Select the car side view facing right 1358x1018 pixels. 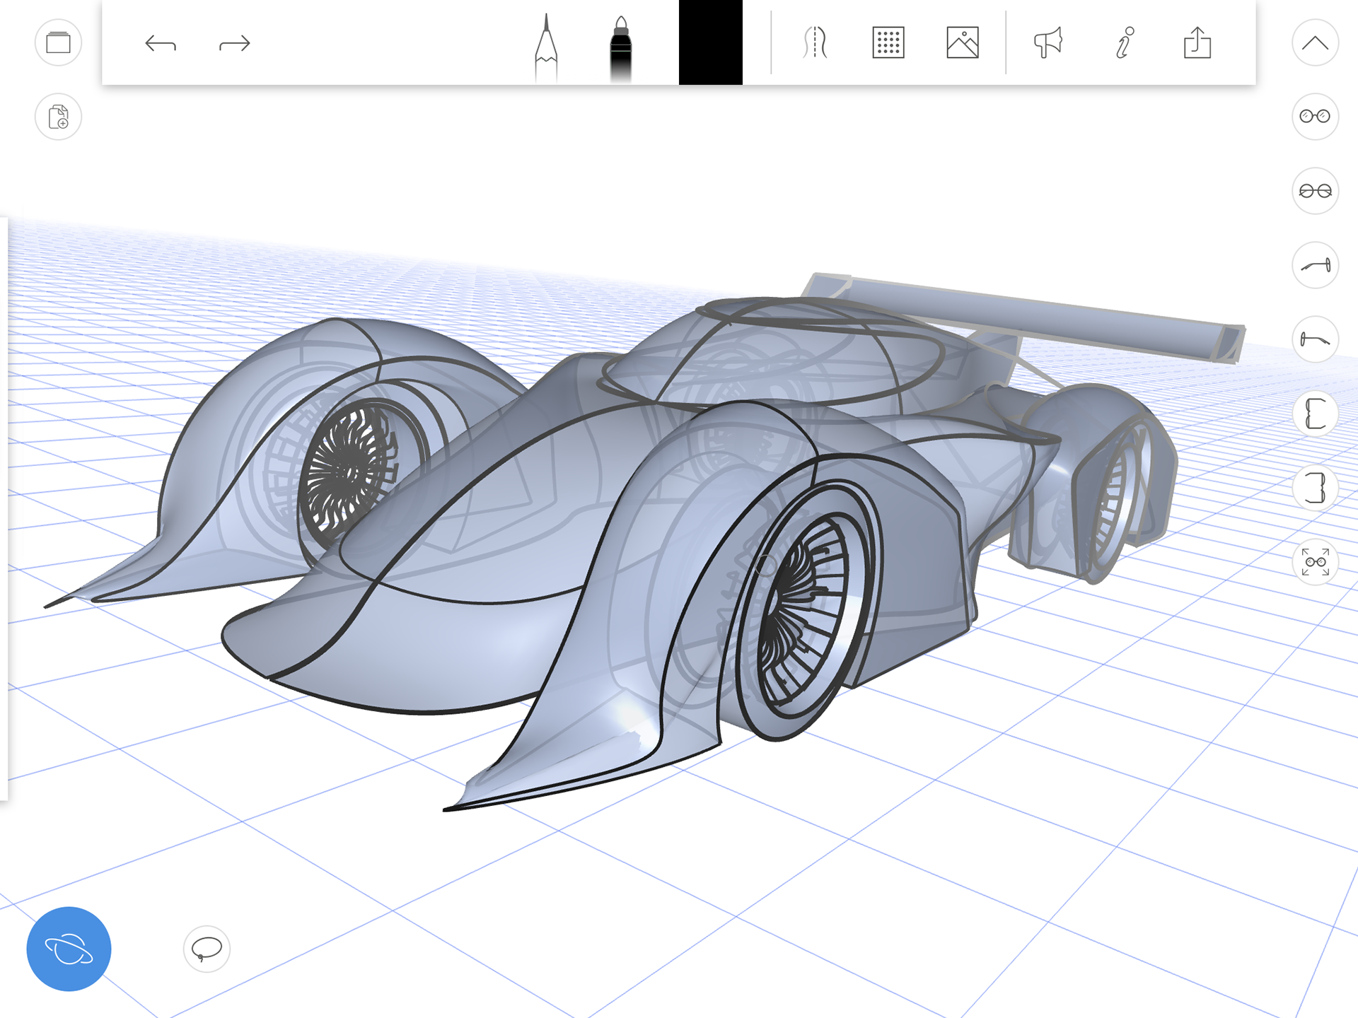[x=1316, y=265]
